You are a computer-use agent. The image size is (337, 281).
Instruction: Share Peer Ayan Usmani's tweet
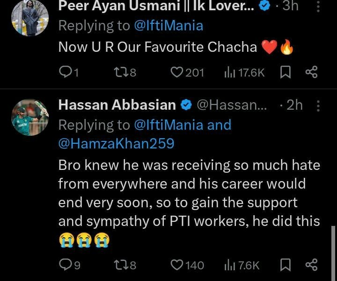point(311,72)
